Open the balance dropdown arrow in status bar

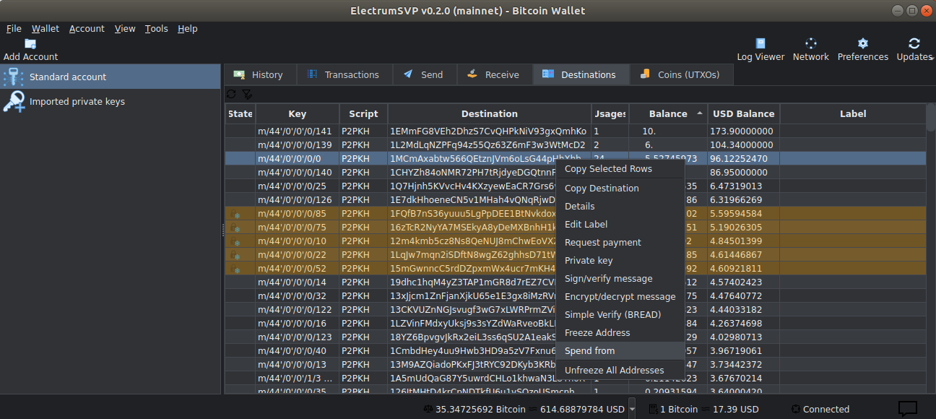632,409
